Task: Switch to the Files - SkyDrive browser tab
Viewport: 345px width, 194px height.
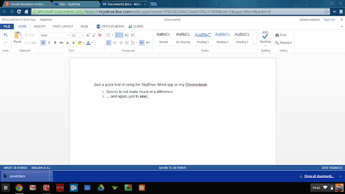Action: (75, 4)
